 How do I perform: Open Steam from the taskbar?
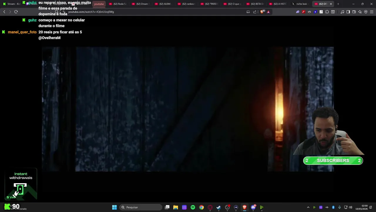[x=219, y=207]
